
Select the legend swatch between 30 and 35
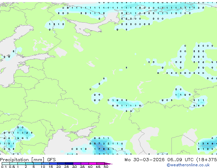point(77,164)
